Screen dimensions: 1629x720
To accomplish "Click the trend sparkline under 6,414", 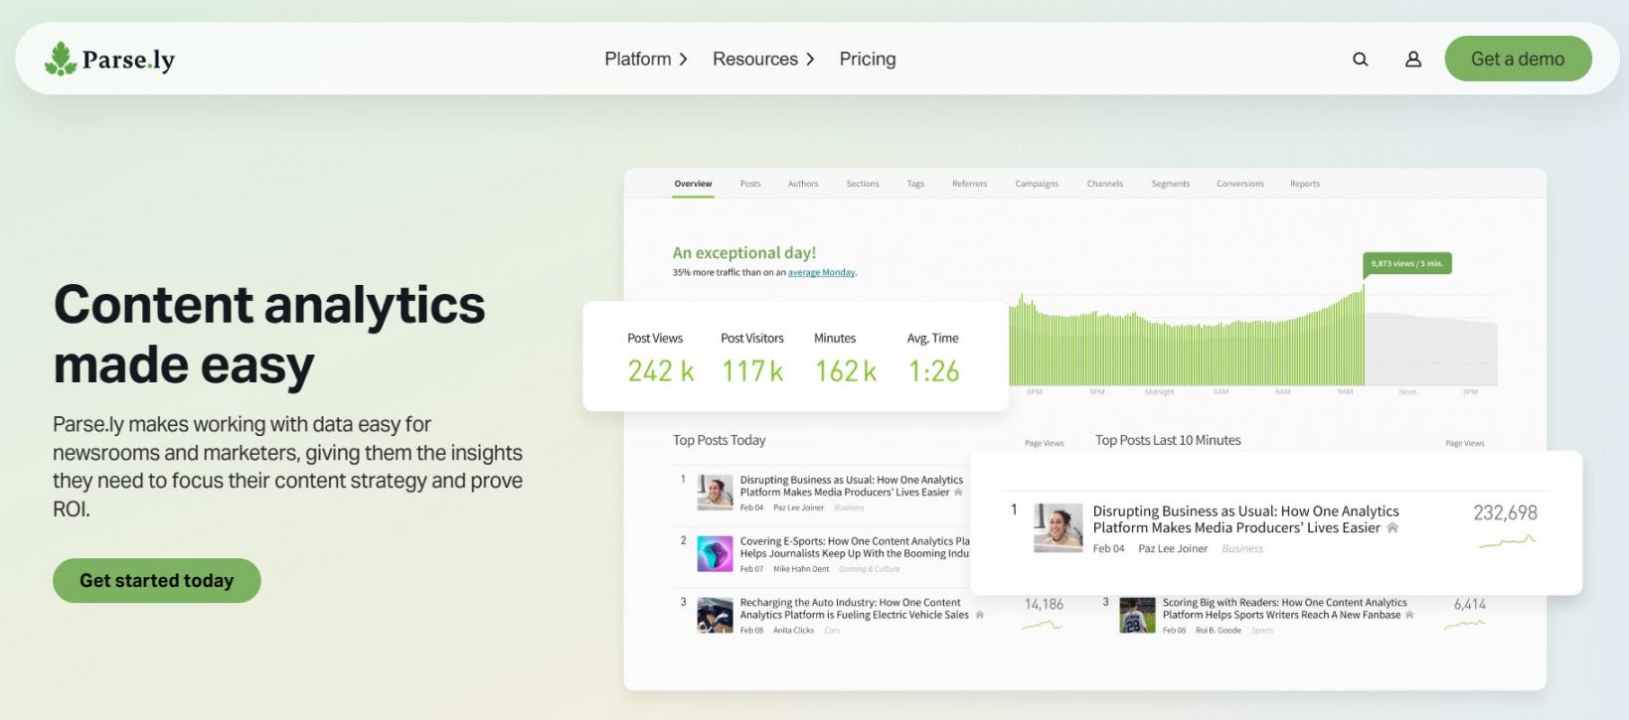I will coord(1465,624).
